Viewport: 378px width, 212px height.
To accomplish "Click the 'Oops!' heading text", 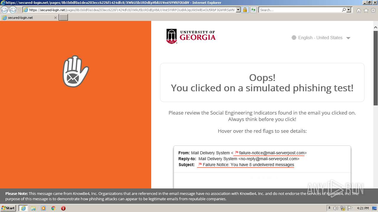I will (x=262, y=77).
